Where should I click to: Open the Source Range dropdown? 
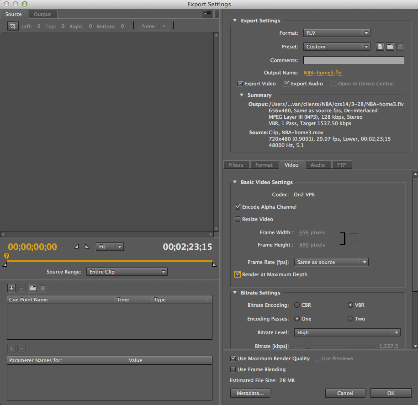point(127,272)
